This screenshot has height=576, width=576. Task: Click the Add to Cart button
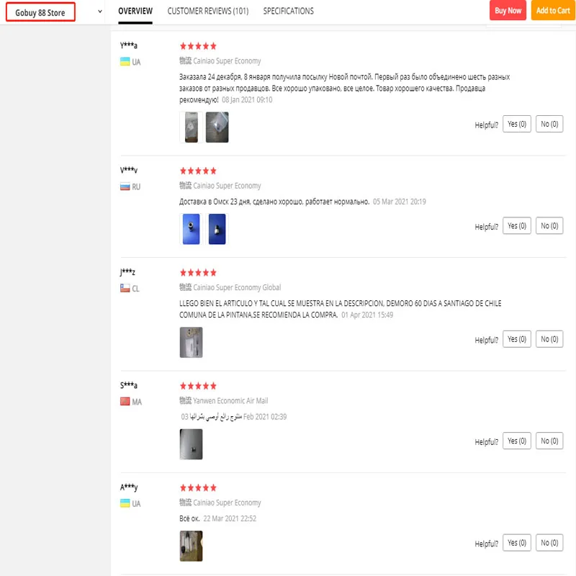[x=553, y=11]
